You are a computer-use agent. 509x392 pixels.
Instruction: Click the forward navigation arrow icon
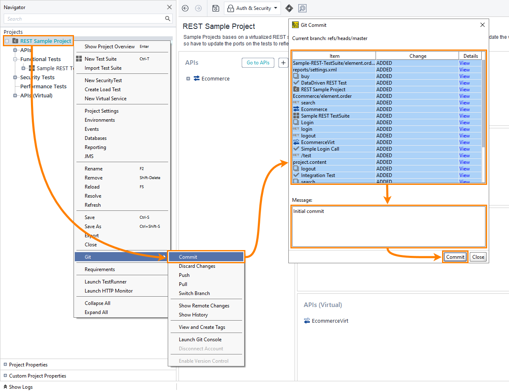coord(198,8)
